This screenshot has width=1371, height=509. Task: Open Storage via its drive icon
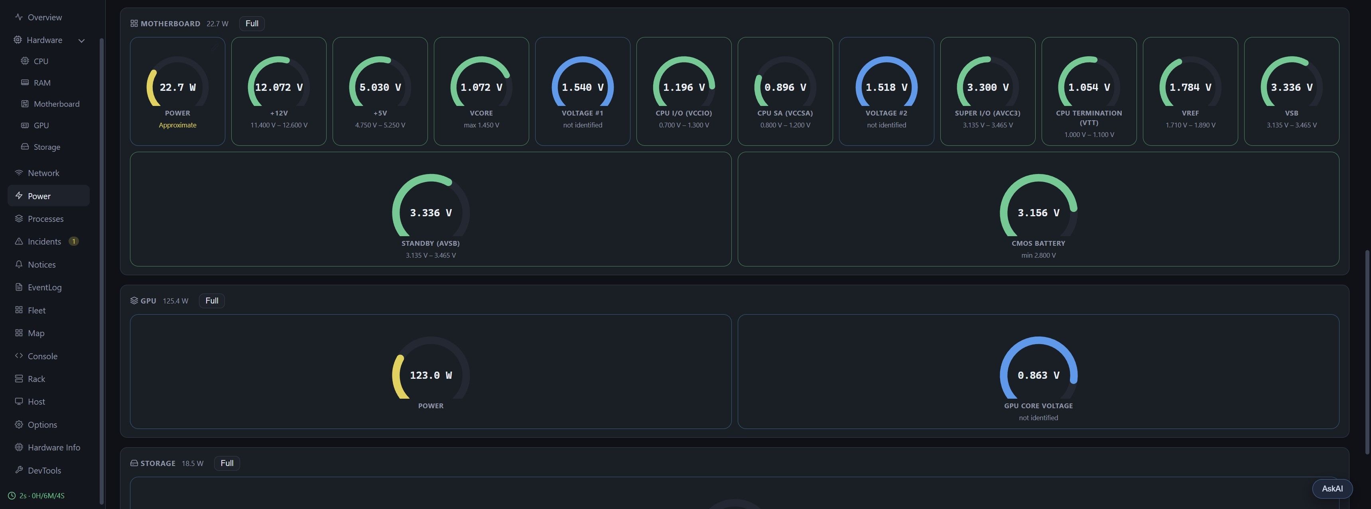(x=24, y=147)
